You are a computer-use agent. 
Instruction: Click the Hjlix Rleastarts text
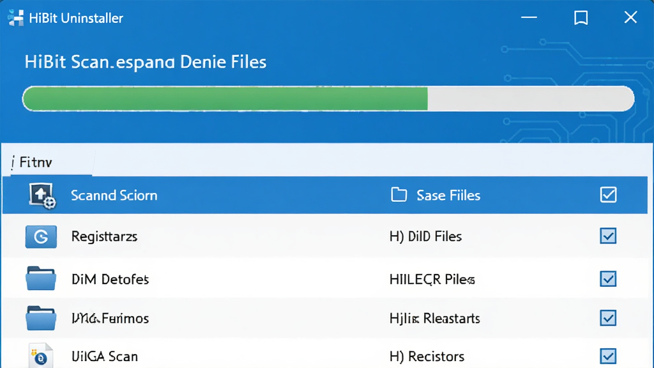click(x=434, y=318)
